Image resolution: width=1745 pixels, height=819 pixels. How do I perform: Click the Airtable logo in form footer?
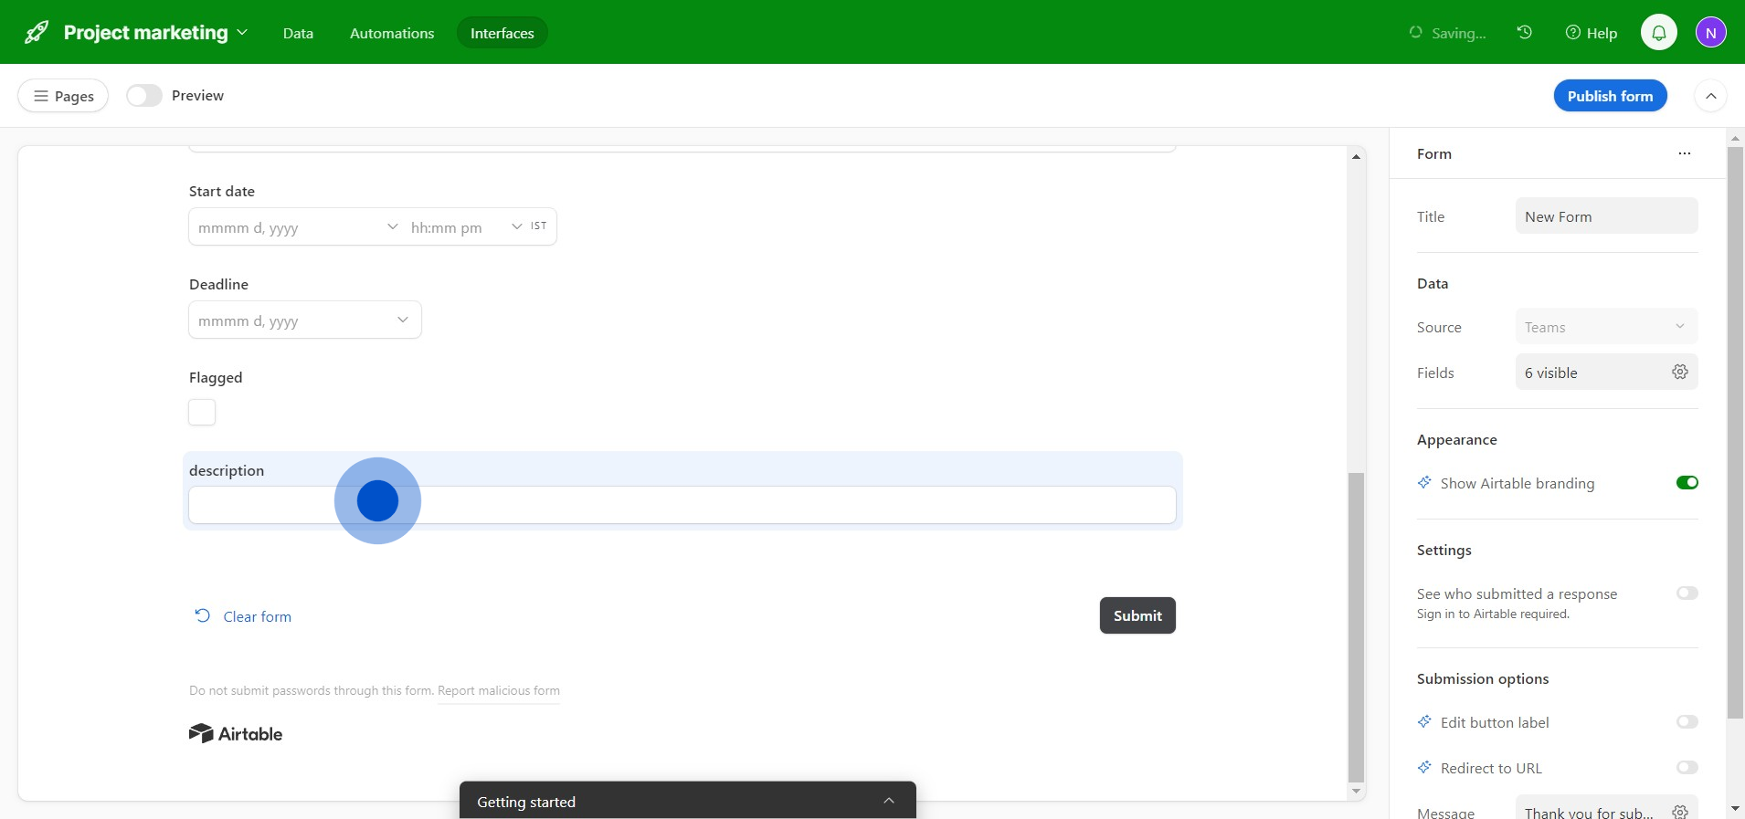pos(236,734)
